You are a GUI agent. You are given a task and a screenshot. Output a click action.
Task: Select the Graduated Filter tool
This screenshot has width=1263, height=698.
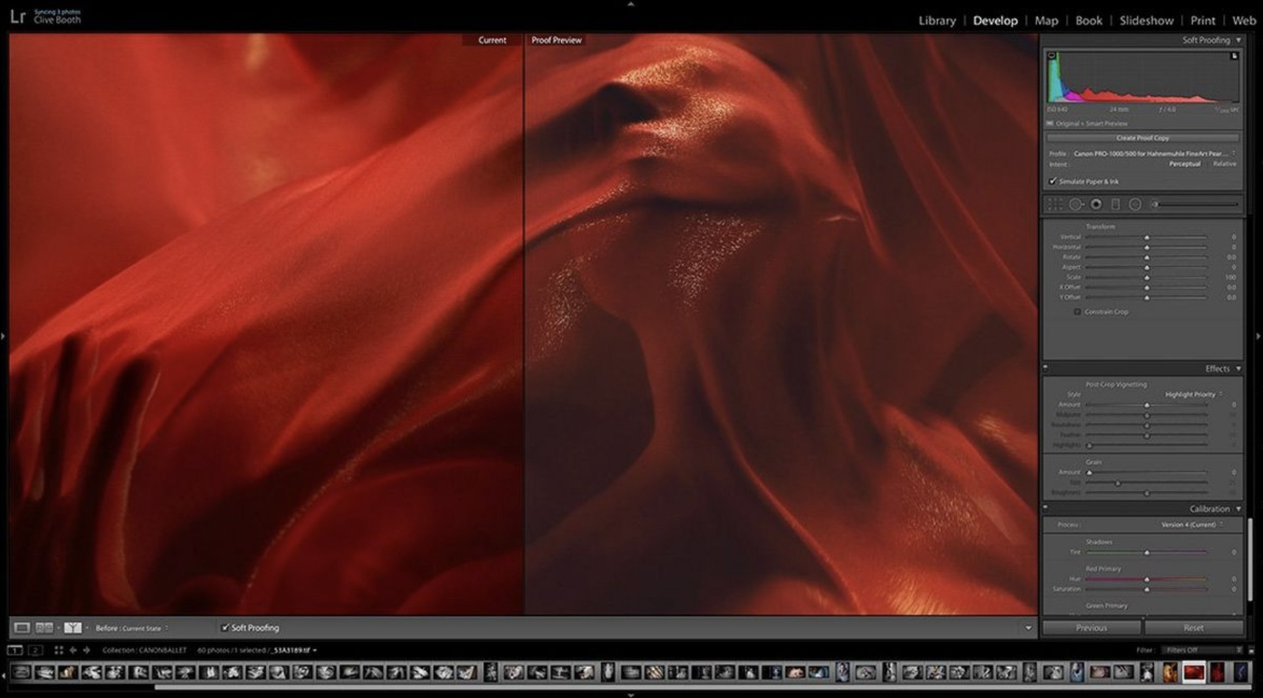pyautogui.click(x=1116, y=205)
